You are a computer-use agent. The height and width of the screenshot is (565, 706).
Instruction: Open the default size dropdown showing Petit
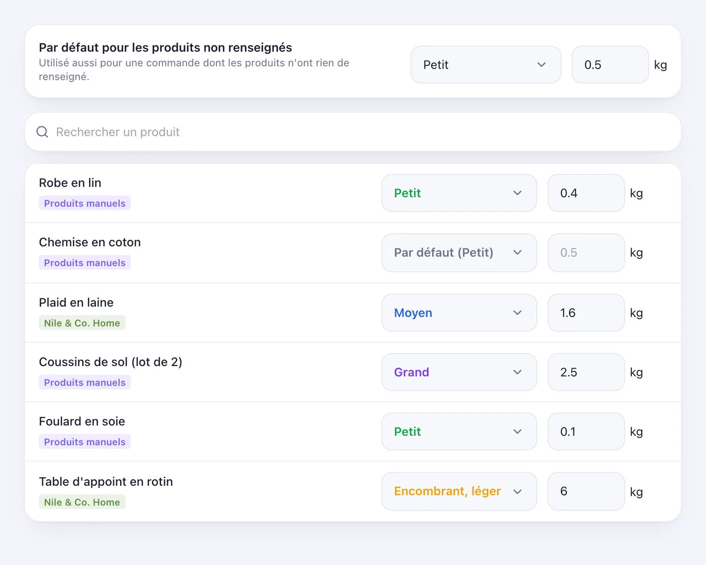pos(486,65)
